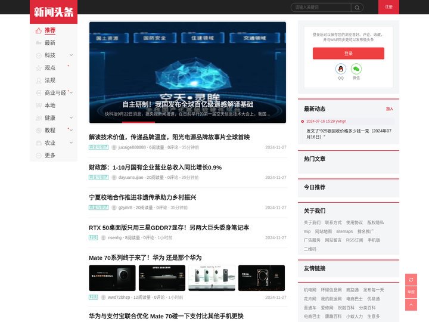Click wwd72bhzp author avatar
Image resolution: width=429 pixels, height=322 pixels.
click(104, 298)
